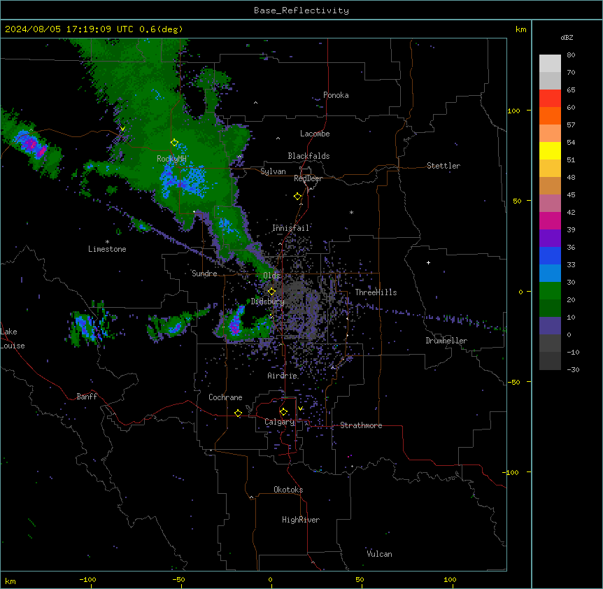The height and width of the screenshot is (589, 603).
Task: Click the Sundre map label
Action: 204,274
